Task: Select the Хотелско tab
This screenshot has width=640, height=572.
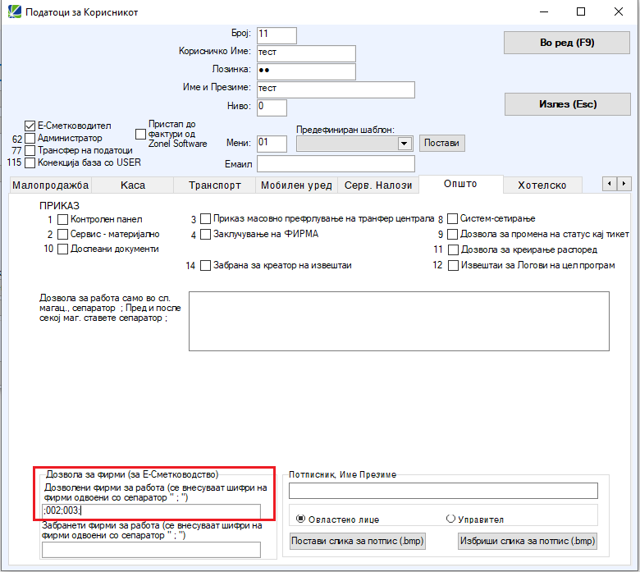Action: pyautogui.click(x=542, y=185)
